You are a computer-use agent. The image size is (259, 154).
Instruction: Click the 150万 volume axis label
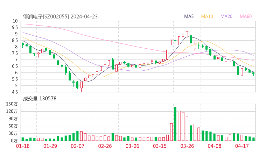pyautogui.click(x=12, y=104)
